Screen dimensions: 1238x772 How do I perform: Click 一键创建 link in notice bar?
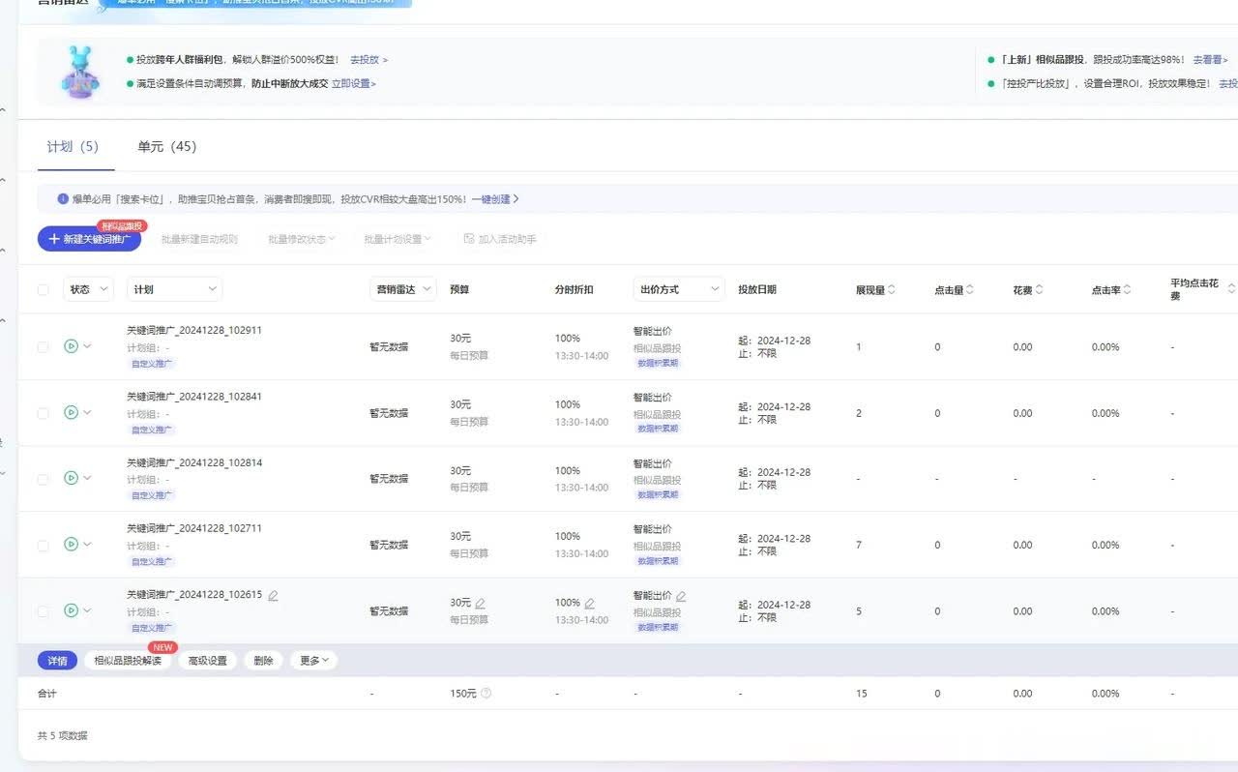click(x=495, y=199)
